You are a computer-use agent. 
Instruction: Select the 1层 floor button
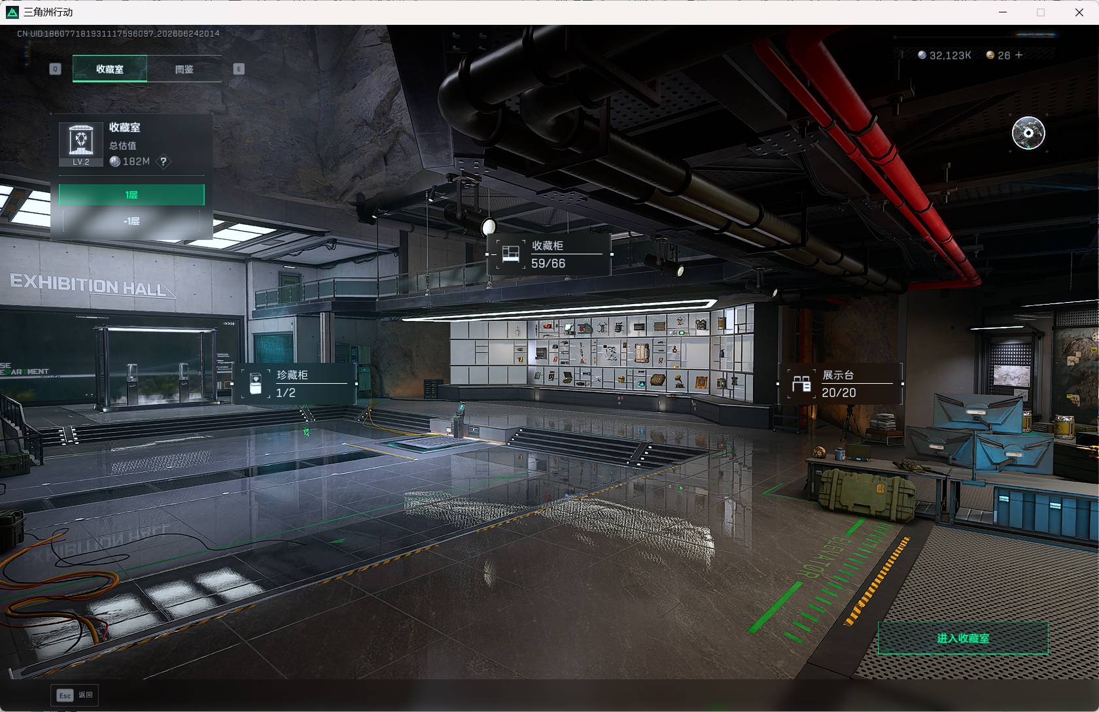131,195
